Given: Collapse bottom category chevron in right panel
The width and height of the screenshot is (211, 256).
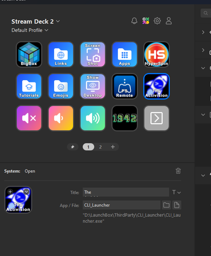Looking at the screenshot, I should [203, 175].
